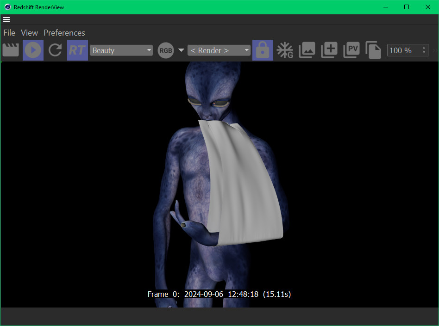
Task: Toggle the RT real-time render button
Action: 77,50
